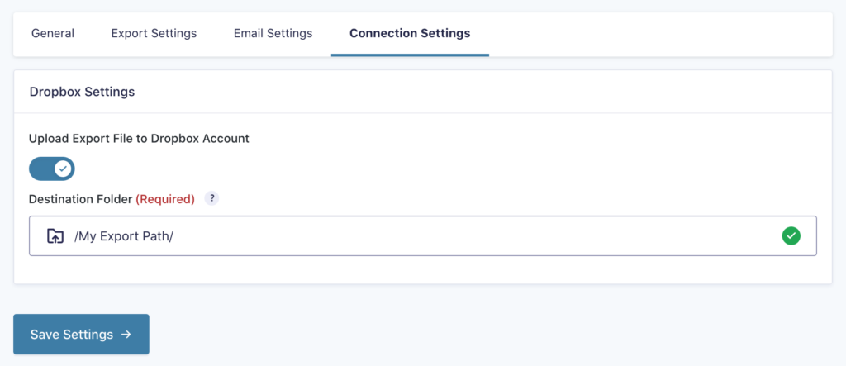Click the green validation checkmark icon
The height and width of the screenshot is (366, 846).
pos(791,236)
